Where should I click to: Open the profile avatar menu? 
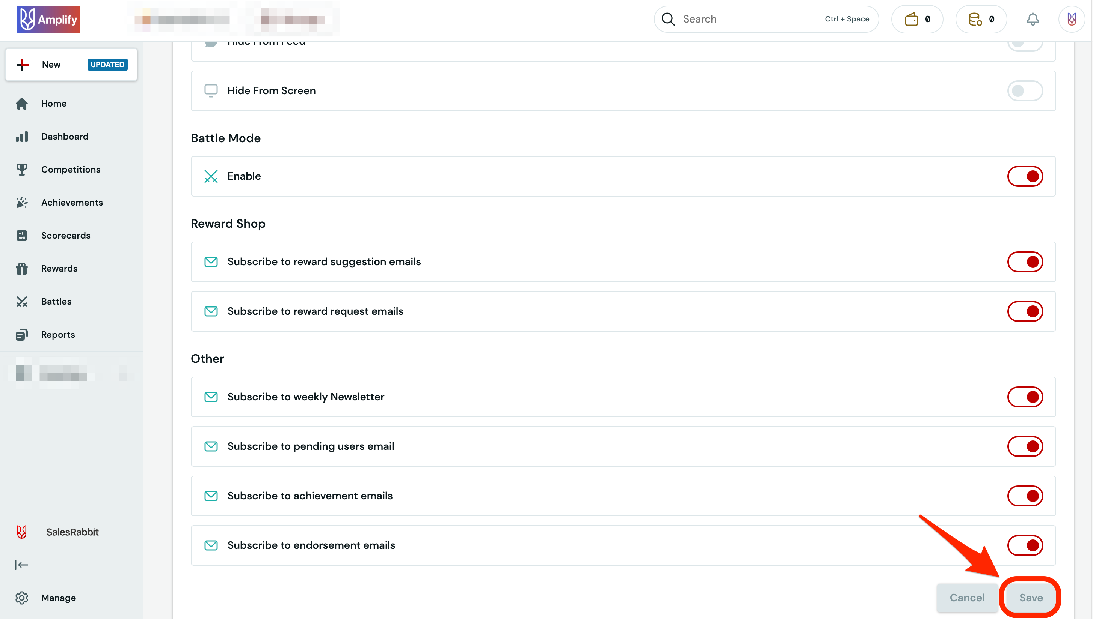point(1072,19)
